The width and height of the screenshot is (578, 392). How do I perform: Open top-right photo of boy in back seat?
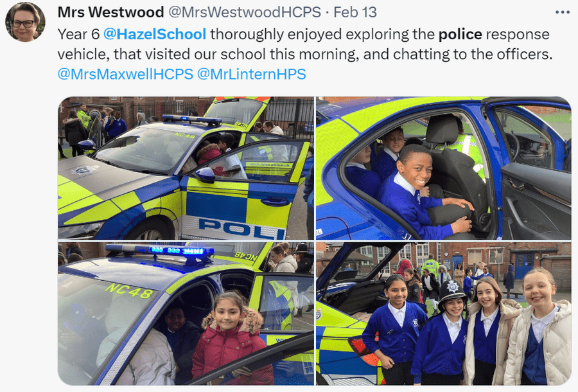tap(444, 168)
